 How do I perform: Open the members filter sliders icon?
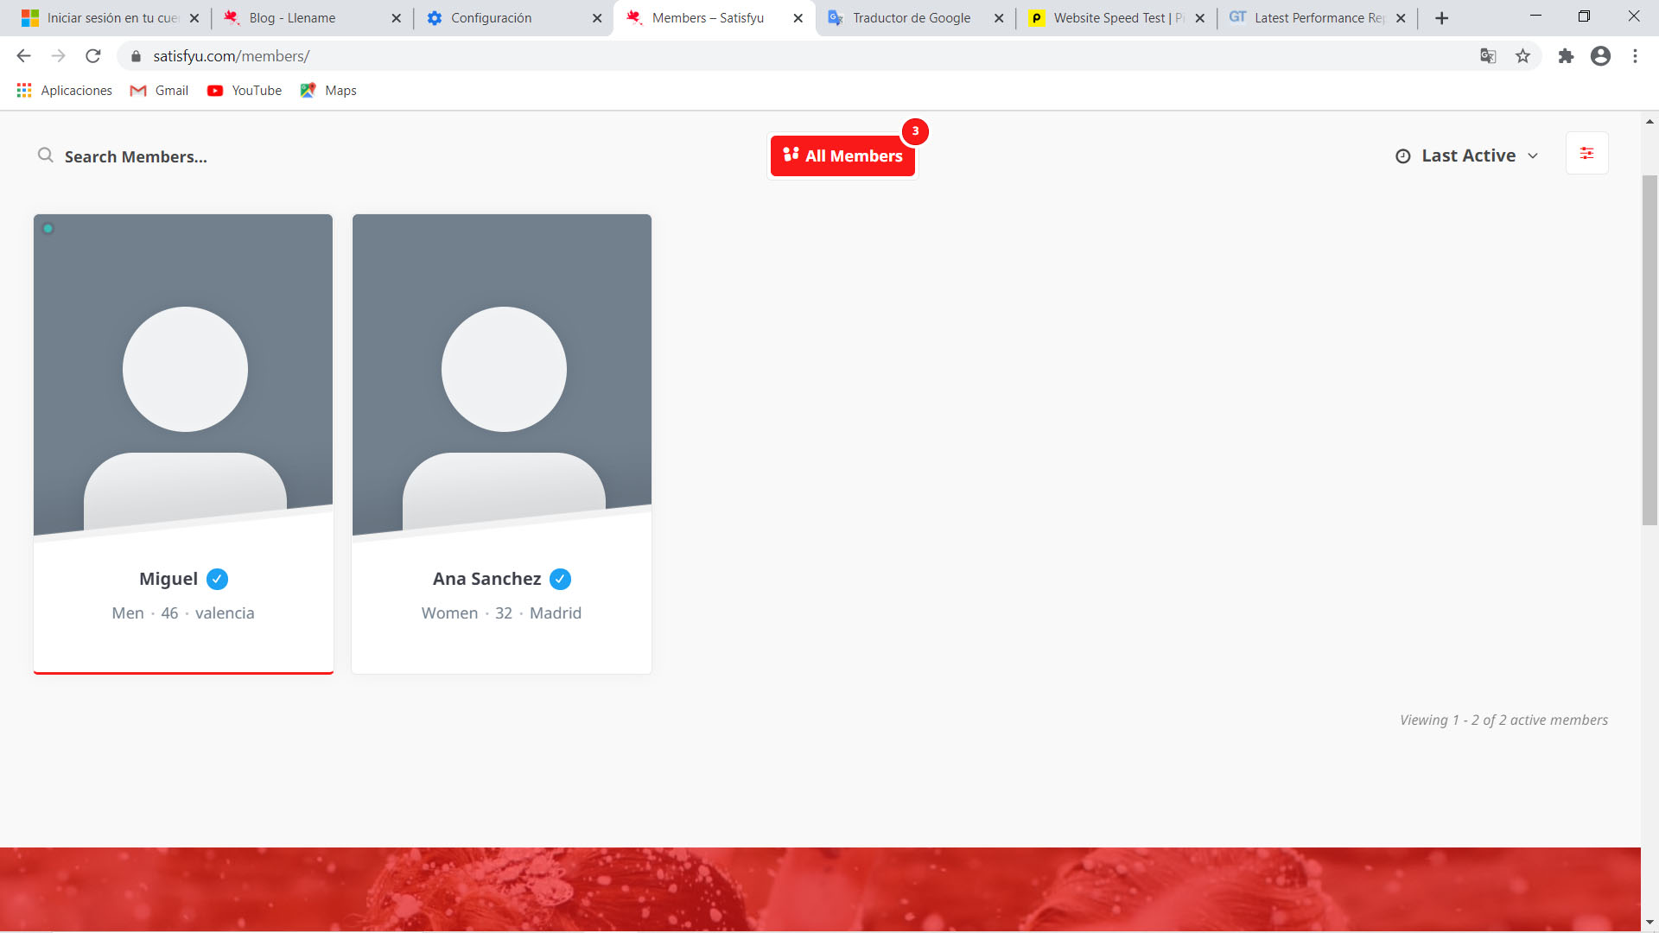[x=1586, y=154]
